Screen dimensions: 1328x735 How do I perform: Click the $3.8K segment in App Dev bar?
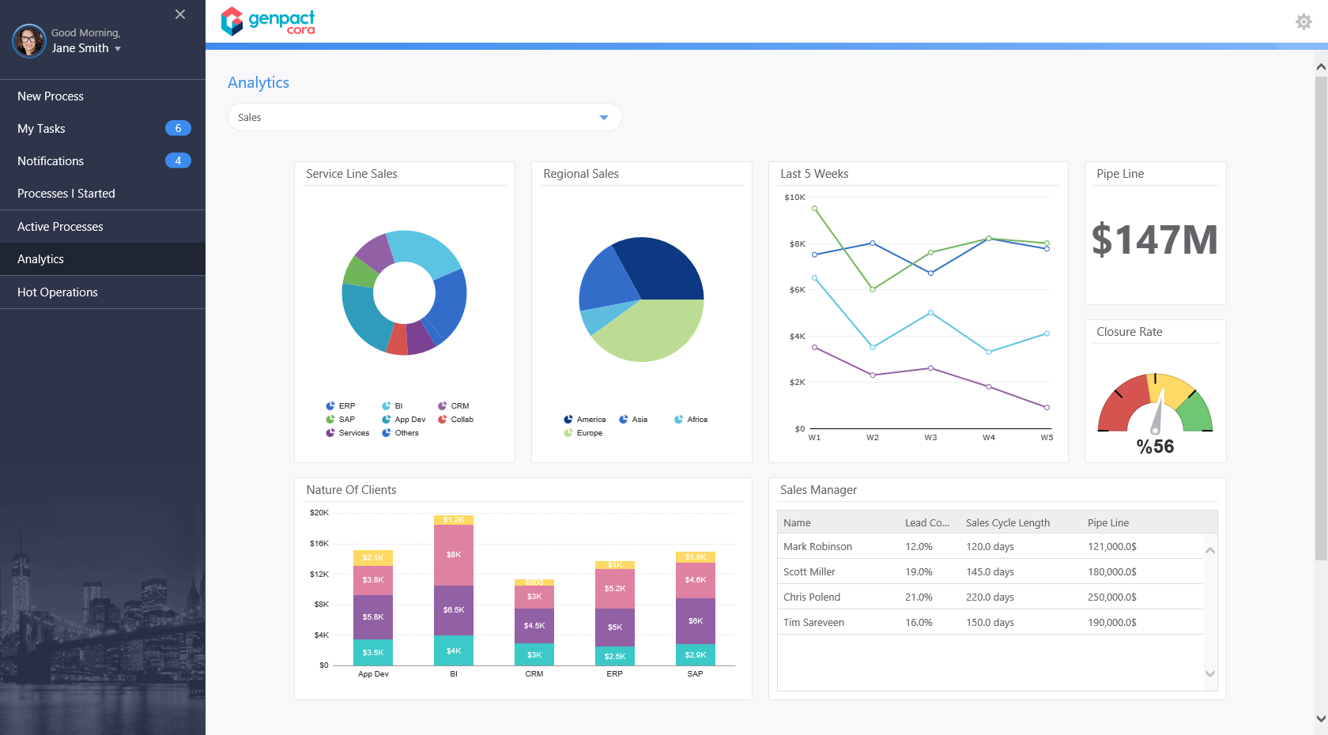(x=373, y=580)
